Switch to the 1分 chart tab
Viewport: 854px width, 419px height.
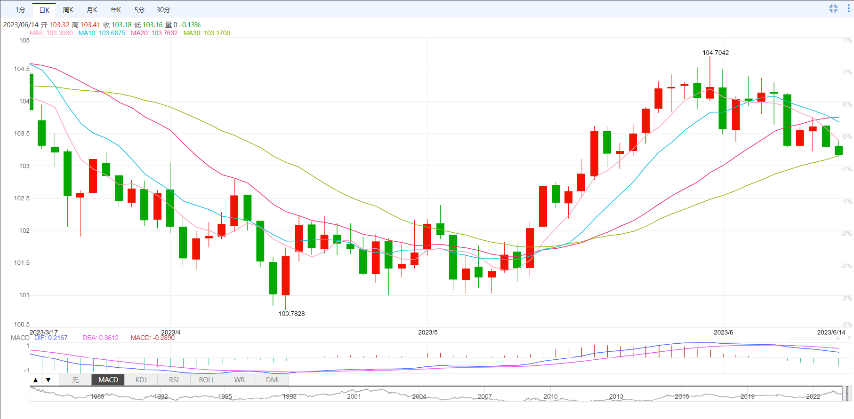point(20,10)
